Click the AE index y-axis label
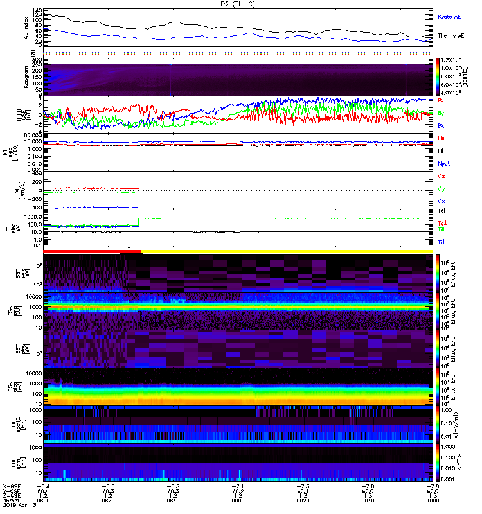This screenshot has height=514, width=482. (x=26, y=28)
